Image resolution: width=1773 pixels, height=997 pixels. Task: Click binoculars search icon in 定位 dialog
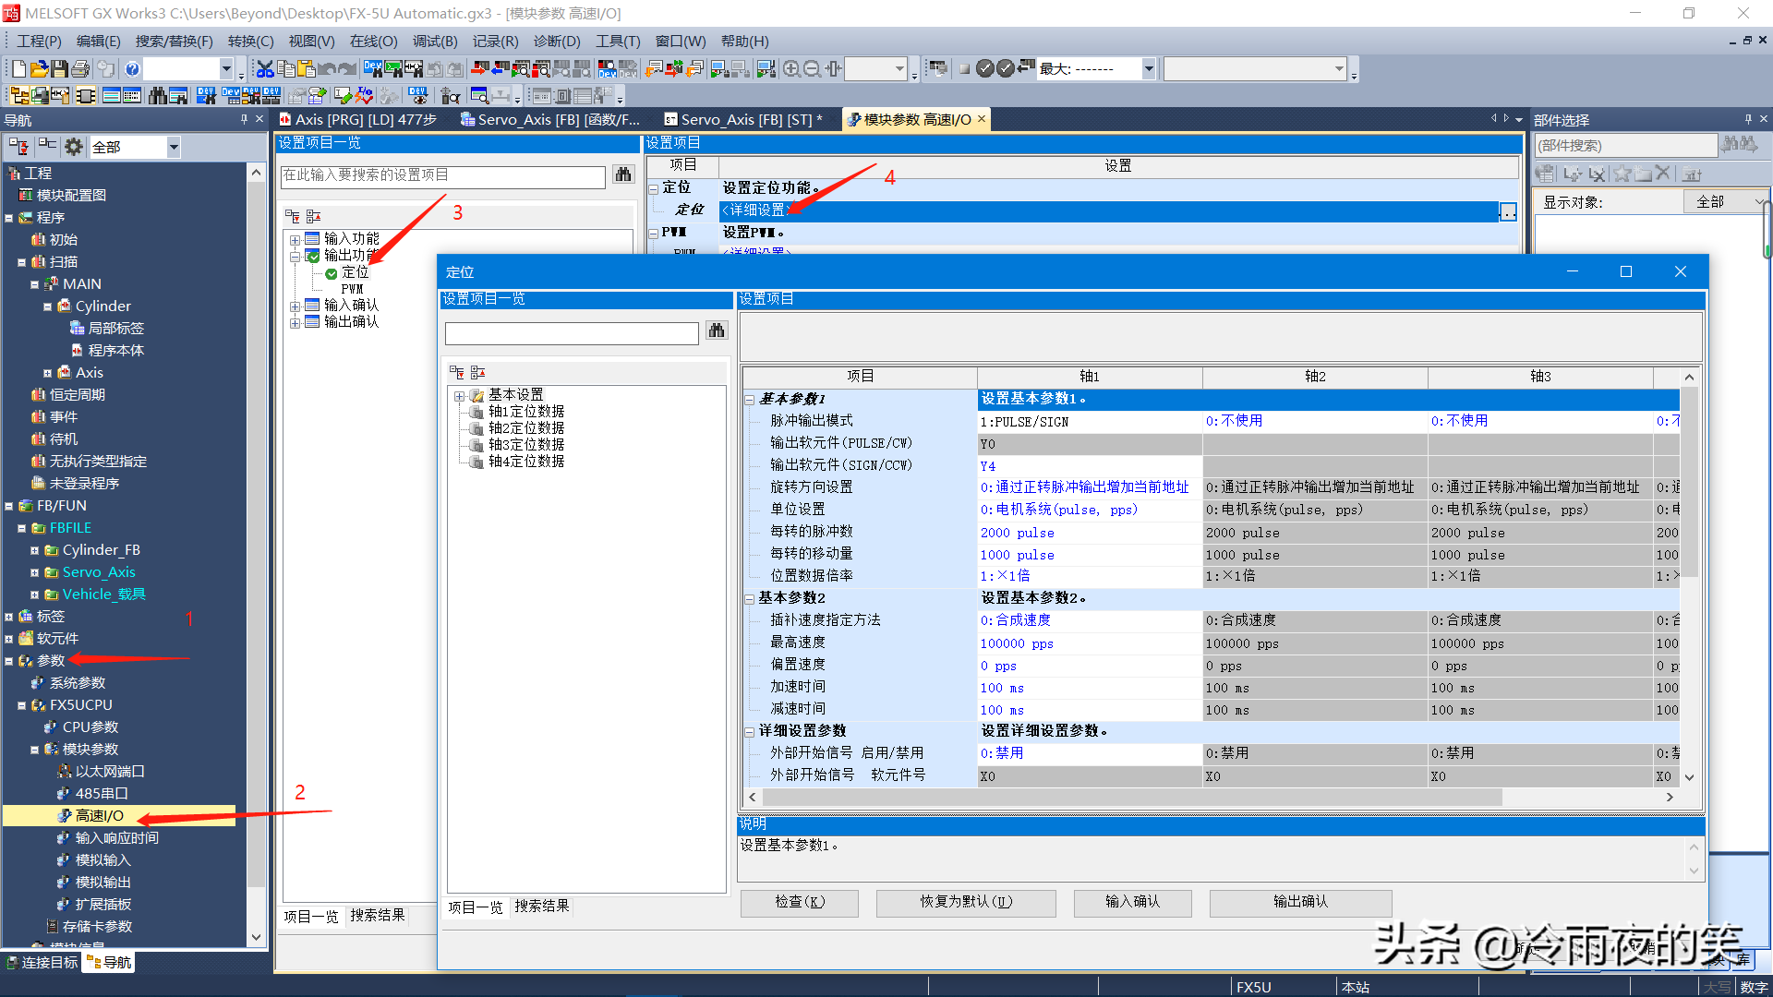[717, 331]
